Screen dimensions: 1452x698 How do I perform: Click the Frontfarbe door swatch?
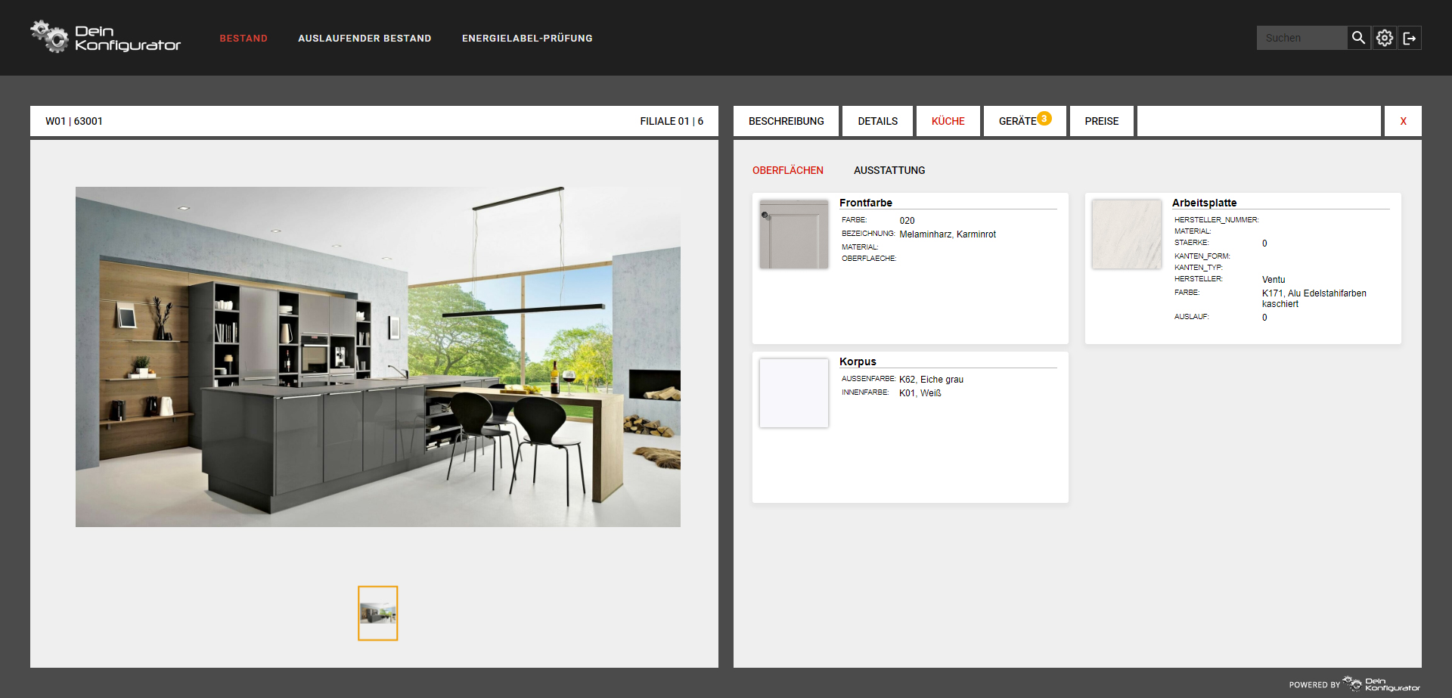pyautogui.click(x=794, y=234)
